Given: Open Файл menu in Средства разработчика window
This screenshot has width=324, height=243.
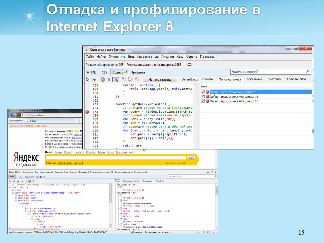Looking at the screenshot, I should click(x=90, y=57).
